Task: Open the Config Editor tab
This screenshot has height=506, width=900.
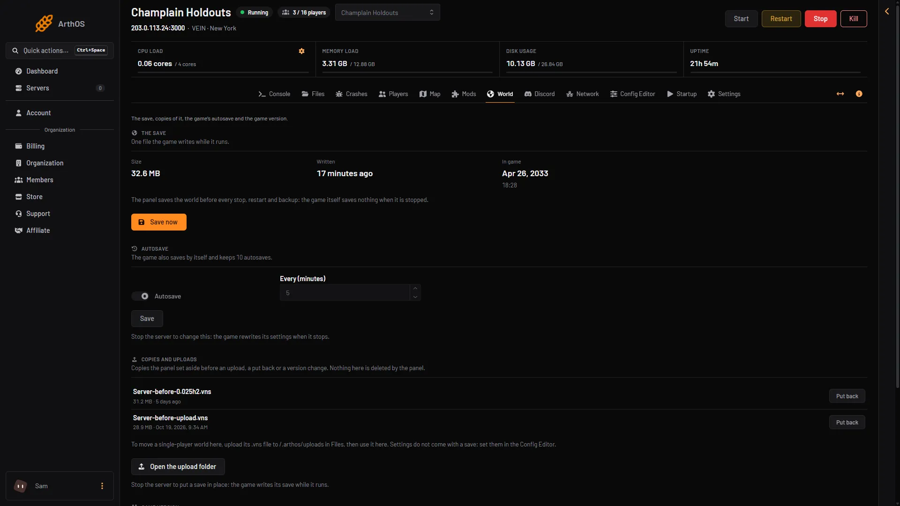Action: 633,94
